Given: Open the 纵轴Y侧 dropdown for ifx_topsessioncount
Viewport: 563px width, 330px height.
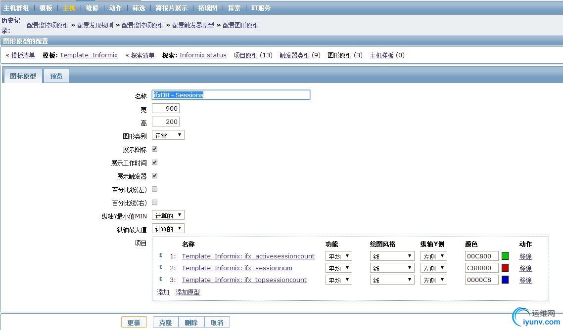Looking at the screenshot, I should pos(434,280).
